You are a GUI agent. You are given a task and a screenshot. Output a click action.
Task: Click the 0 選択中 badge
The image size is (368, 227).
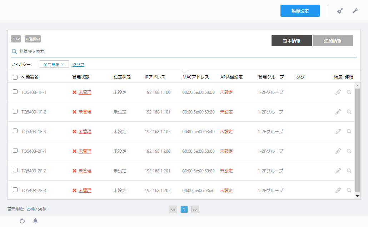point(33,39)
